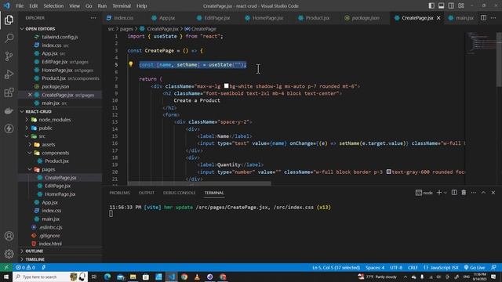The width and height of the screenshot is (502, 282).
Task: Open the Selection menu
Action: [53, 5]
